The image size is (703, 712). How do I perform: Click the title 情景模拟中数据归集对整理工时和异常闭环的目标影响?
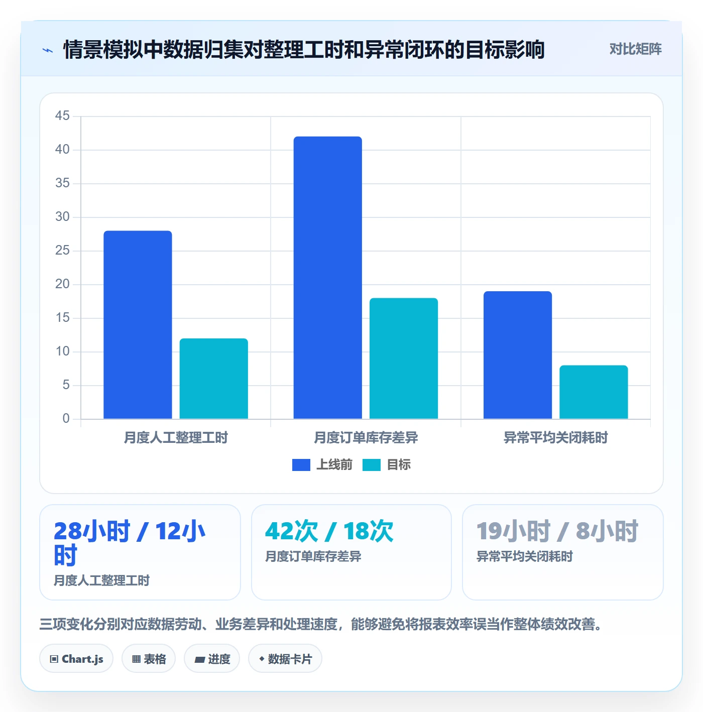304,50
